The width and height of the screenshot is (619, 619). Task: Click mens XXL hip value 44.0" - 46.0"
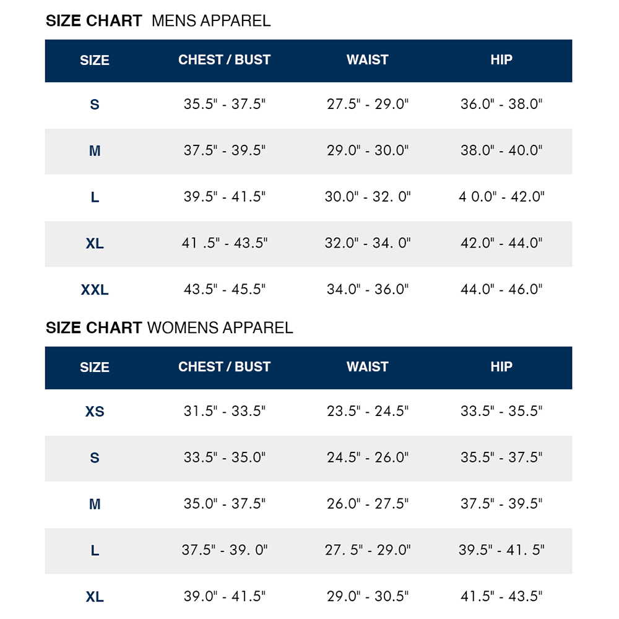[x=501, y=289]
